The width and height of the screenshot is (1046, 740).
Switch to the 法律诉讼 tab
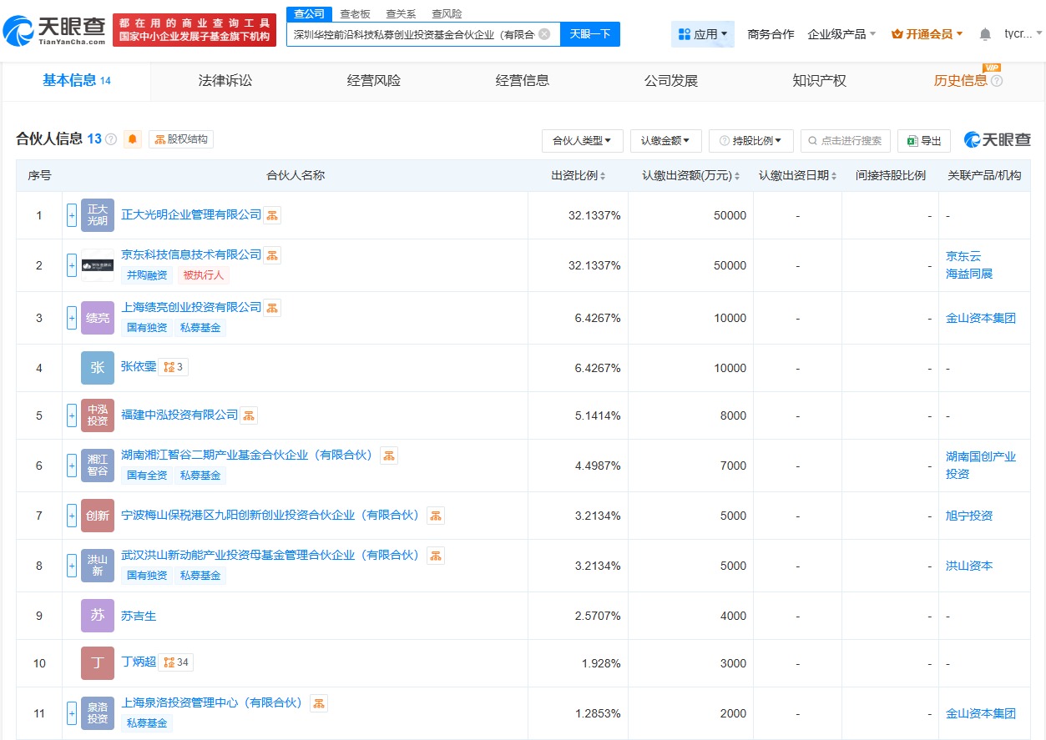pos(225,81)
